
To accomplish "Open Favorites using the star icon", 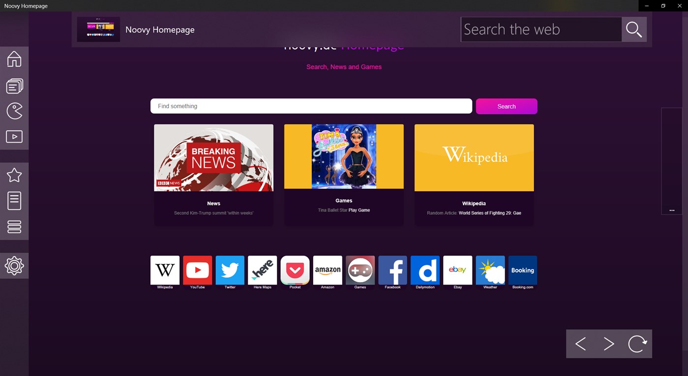I will (x=14, y=174).
